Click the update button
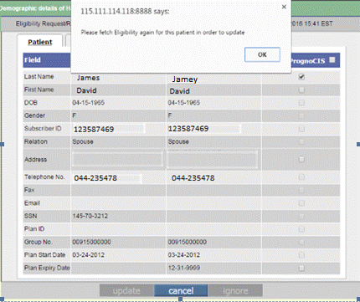 (126, 290)
